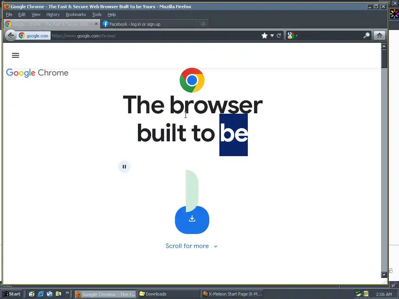Viewport: 399px width, 299px height.
Task: Click the 2:06 AM taskbar clock
Action: click(x=384, y=294)
